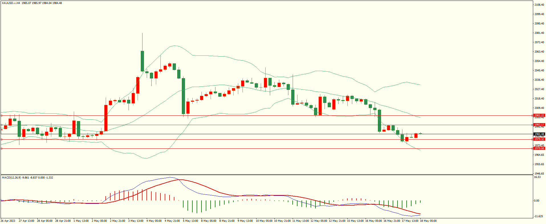The width and height of the screenshot is (546, 224).
Task: Click the 27 Apr 13:00 time label
Action: tap(27, 221)
